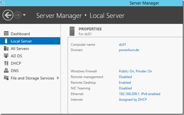Image resolution: width=184 pixels, height=115 pixels.
Task: Click the DHCP icon in sidebar
Action: pos(6,63)
